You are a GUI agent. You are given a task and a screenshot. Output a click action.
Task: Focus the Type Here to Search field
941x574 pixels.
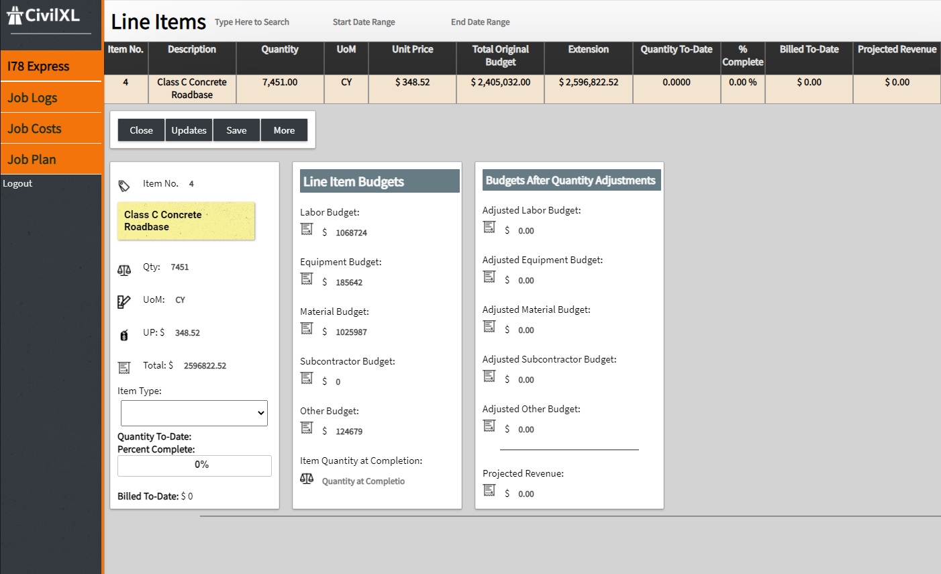coord(252,22)
